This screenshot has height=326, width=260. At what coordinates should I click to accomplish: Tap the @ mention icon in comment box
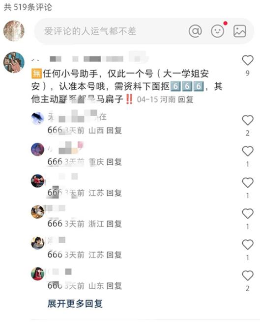tap(195, 31)
